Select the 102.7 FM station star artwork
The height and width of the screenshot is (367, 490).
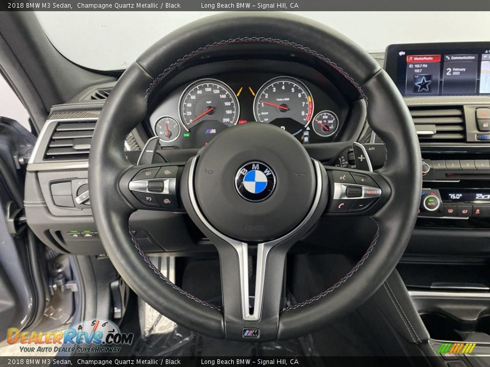(423, 83)
